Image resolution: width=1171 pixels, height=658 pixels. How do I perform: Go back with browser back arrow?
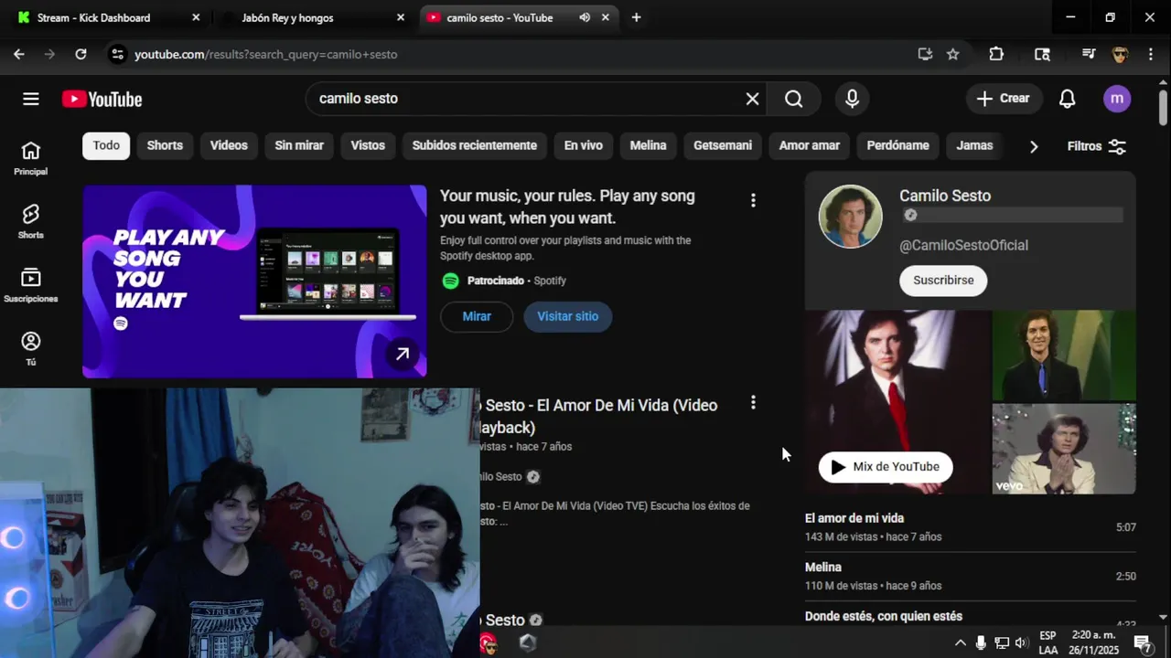coord(19,54)
